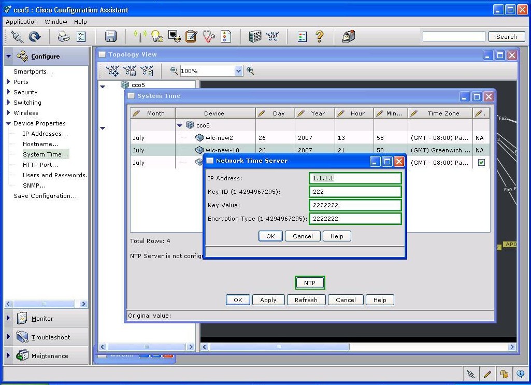Open the 100% zoom level dropdown
This screenshot has width=531, height=385.
pyautogui.click(x=238, y=71)
